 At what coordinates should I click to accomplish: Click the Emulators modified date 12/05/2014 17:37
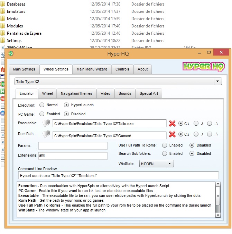pyautogui.click(x=105, y=11)
